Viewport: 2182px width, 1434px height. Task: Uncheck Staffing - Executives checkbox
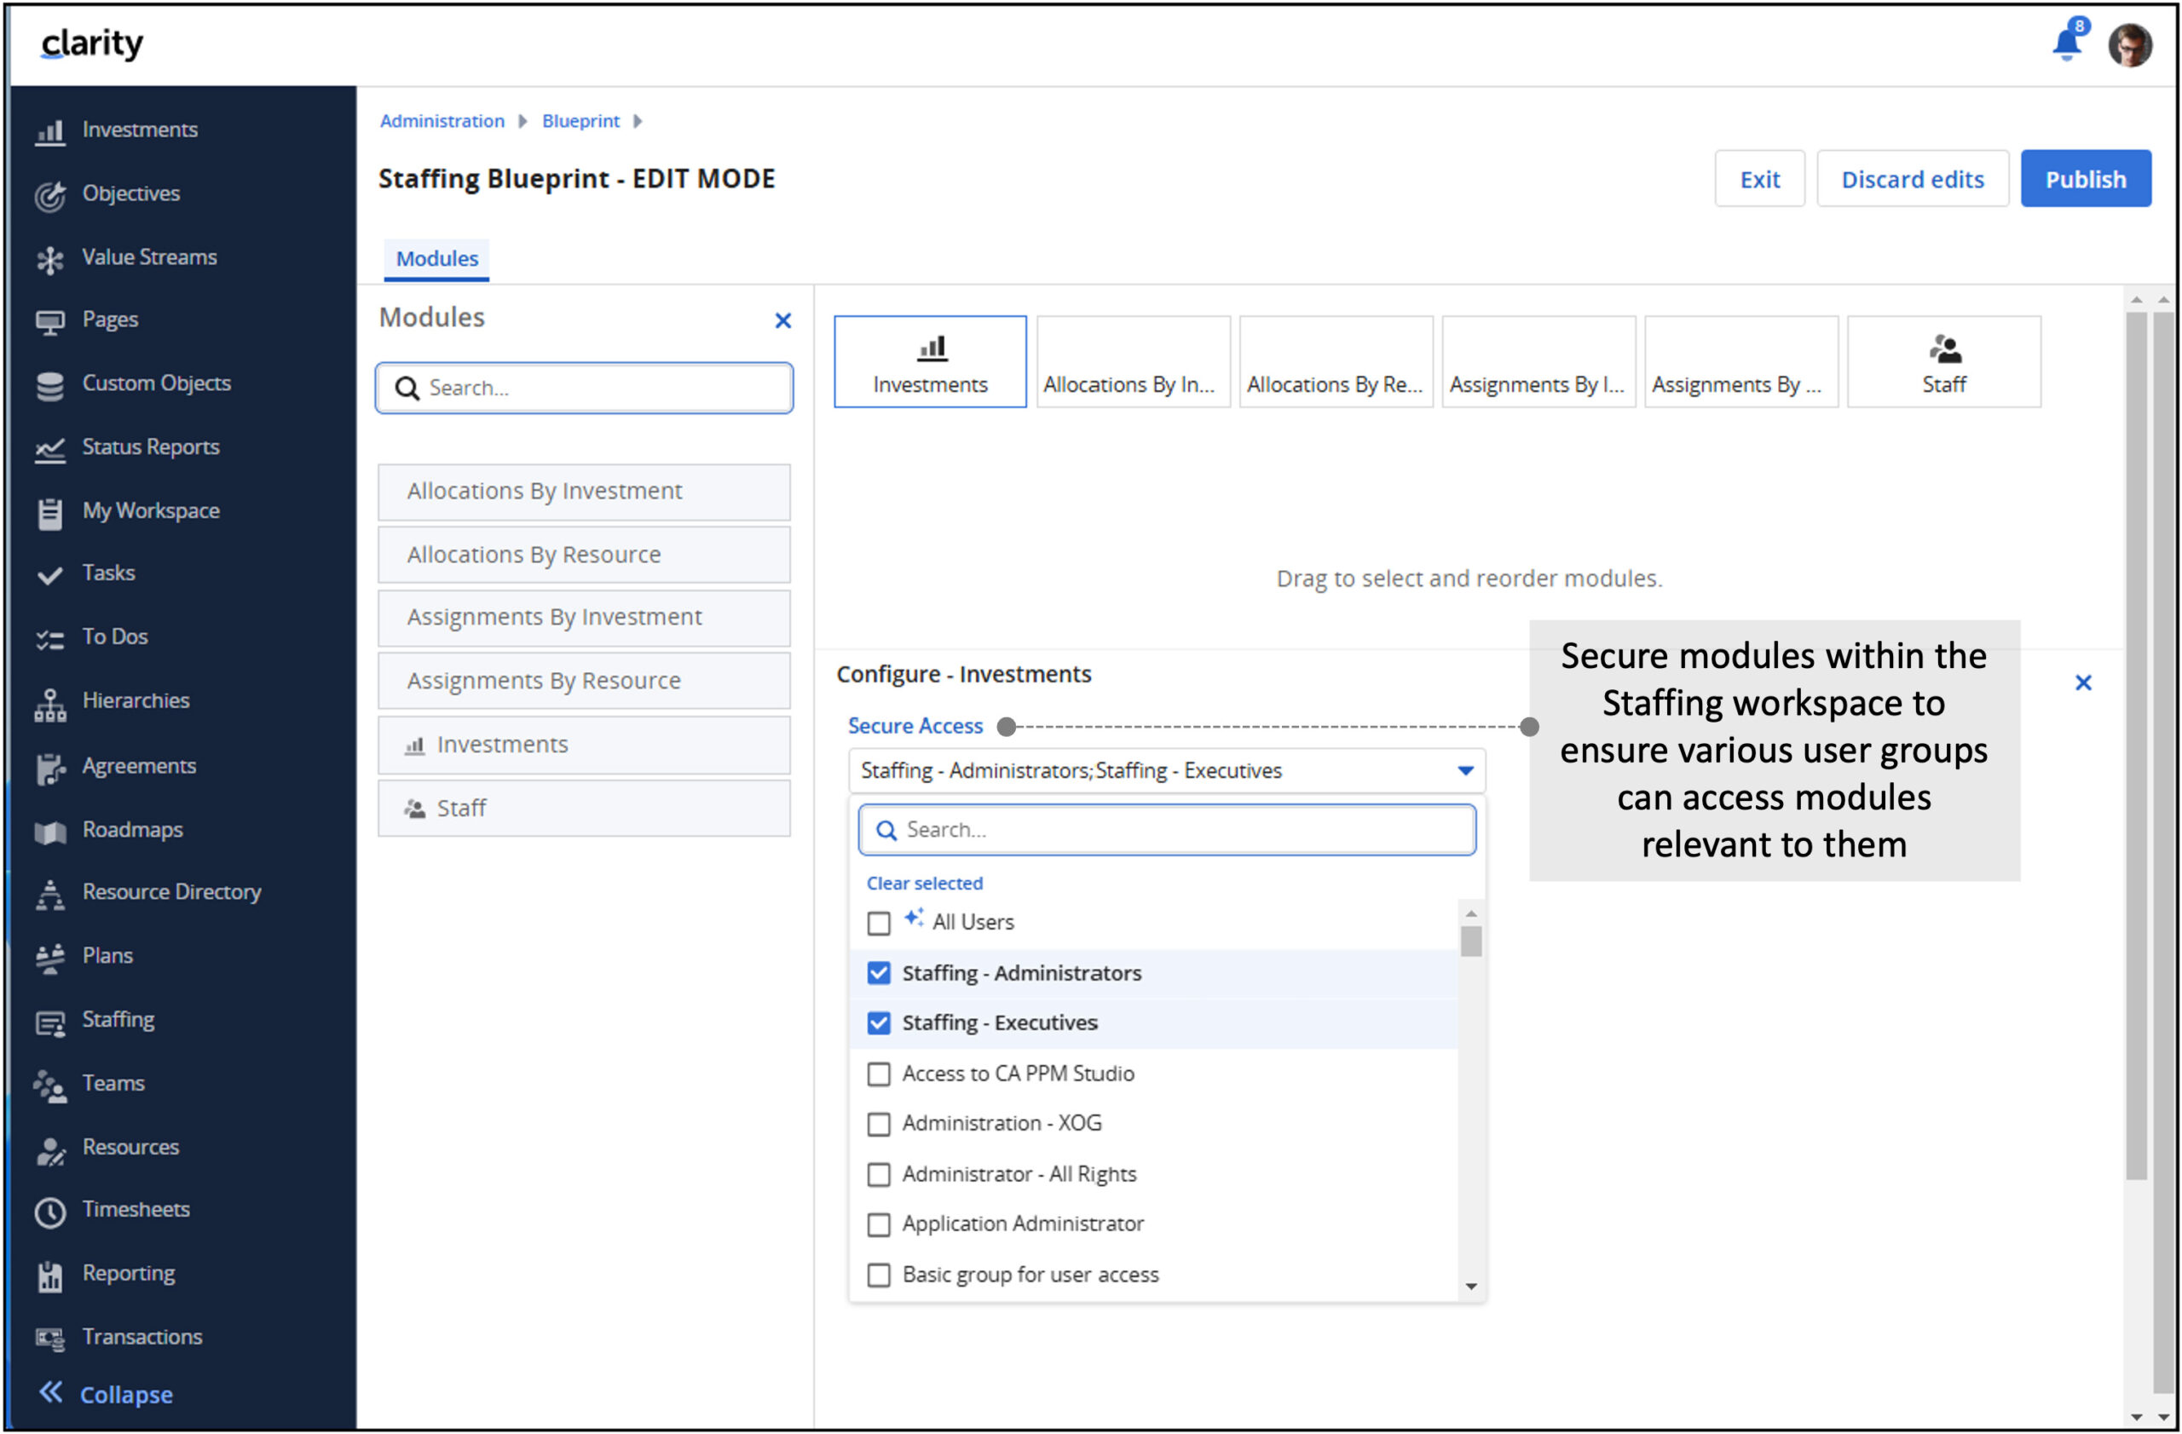coord(878,1022)
